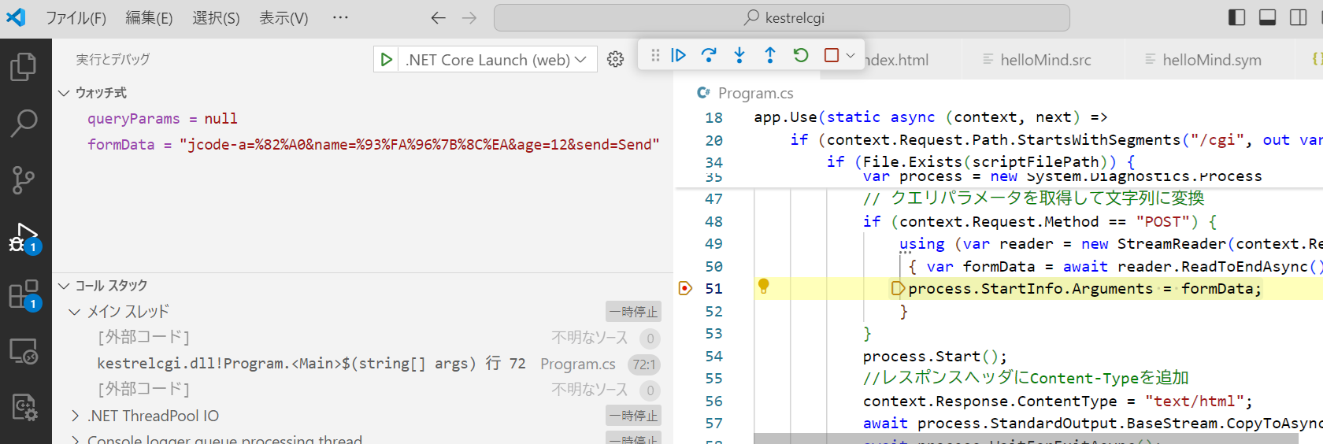
Task: Toggle the secondary side bar layout icon
Action: pos(1299,17)
